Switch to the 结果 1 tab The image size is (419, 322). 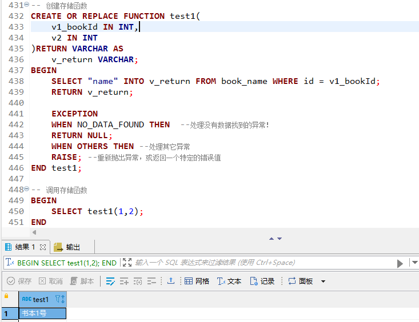22,247
